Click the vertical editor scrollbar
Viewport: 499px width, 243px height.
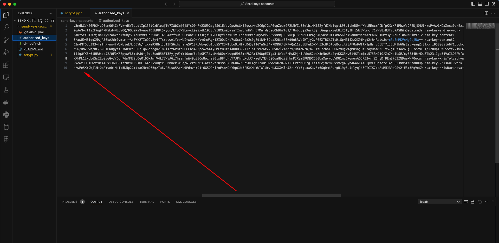pyautogui.click(x=497, y=93)
